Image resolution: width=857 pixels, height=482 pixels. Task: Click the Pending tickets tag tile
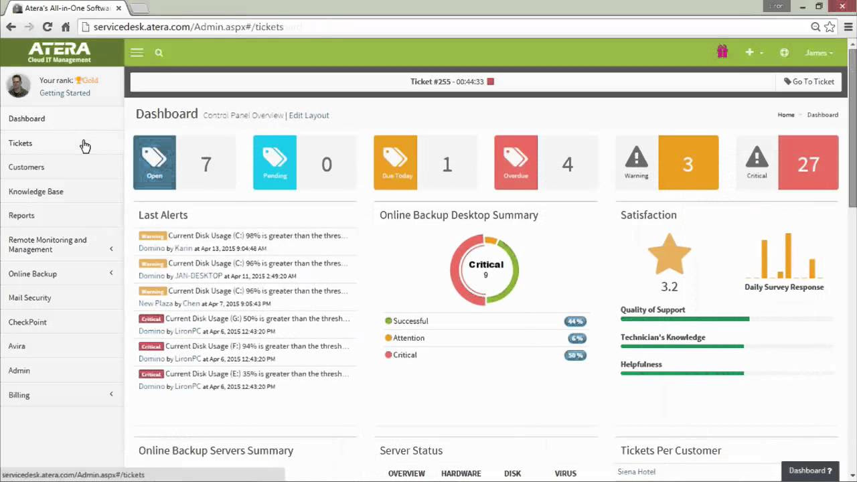pyautogui.click(x=275, y=163)
